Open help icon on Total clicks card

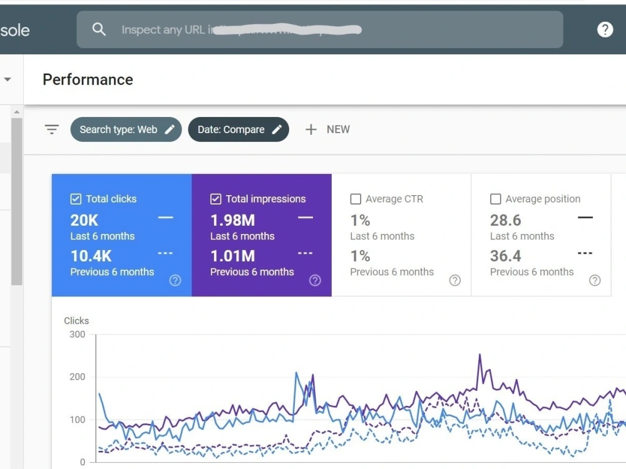[x=175, y=280]
